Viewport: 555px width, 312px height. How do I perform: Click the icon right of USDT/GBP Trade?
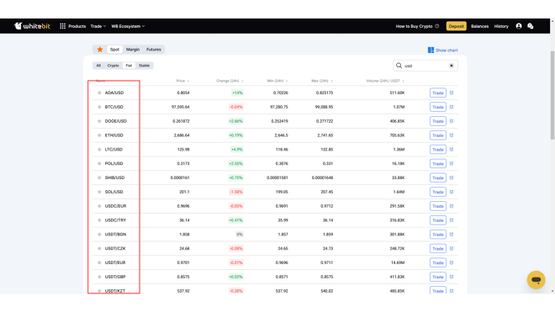pos(452,277)
